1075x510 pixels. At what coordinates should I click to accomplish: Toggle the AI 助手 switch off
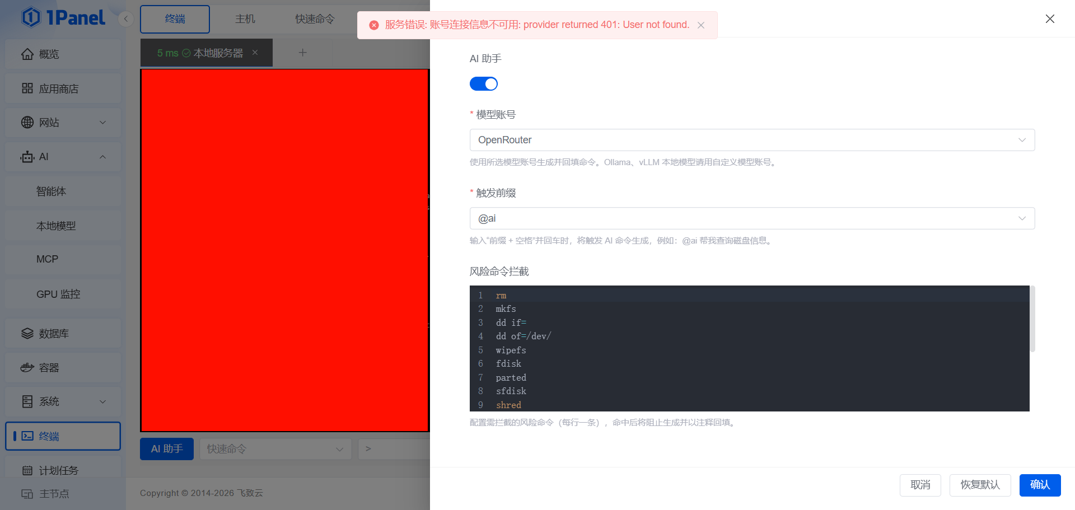tap(483, 84)
